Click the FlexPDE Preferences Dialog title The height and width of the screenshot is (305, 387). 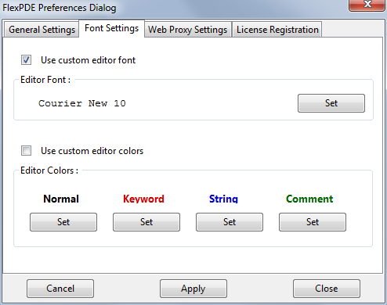tap(60, 8)
